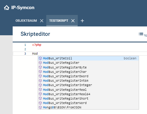Place cursor on editor line 2
This screenshot has width=147, height=114.
(88, 49)
